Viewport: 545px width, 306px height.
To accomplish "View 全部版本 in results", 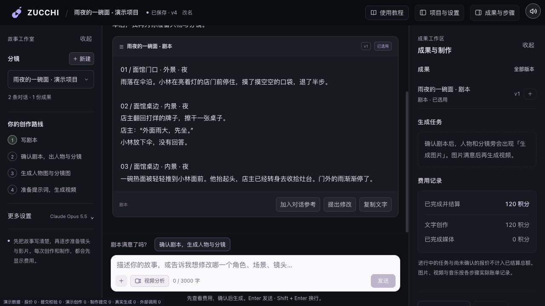I will click(x=524, y=69).
